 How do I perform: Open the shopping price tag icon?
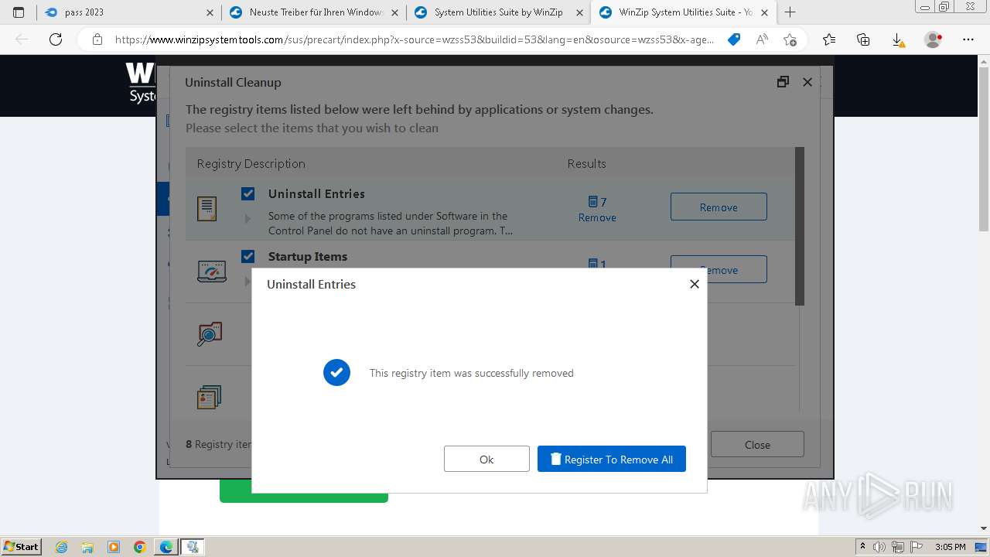(734, 39)
